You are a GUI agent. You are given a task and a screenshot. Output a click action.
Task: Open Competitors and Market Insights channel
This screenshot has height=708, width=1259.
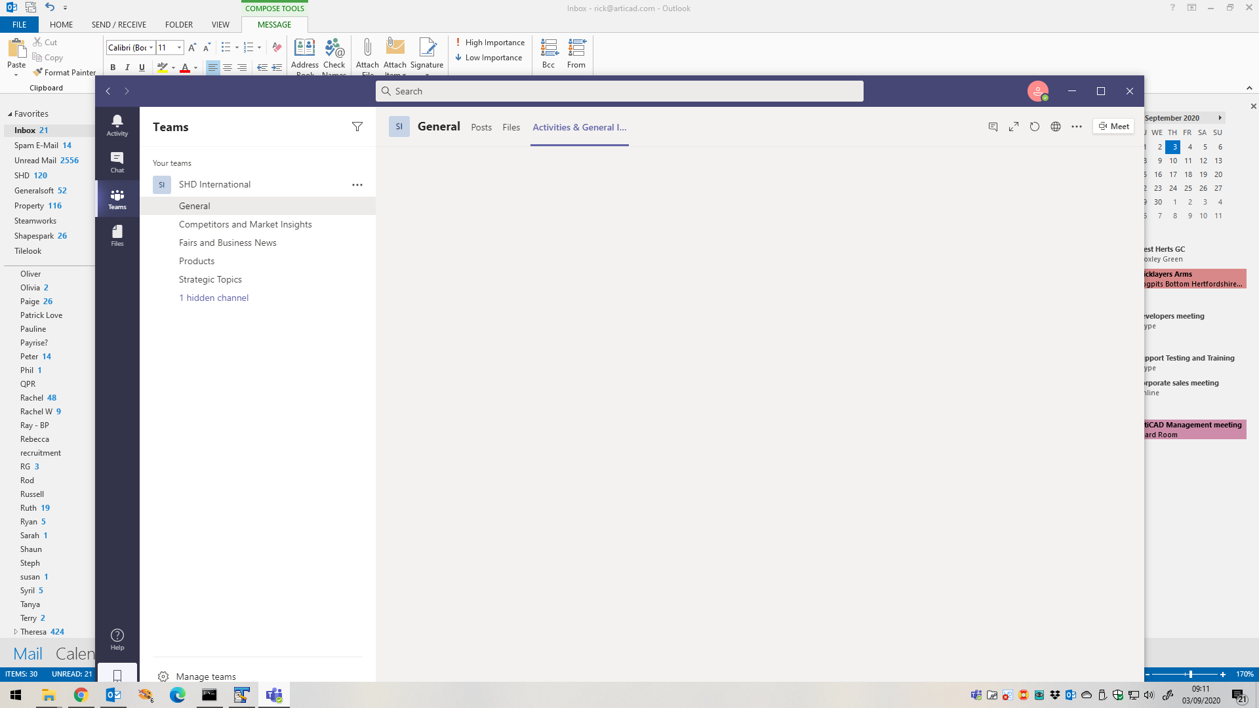tap(245, 224)
